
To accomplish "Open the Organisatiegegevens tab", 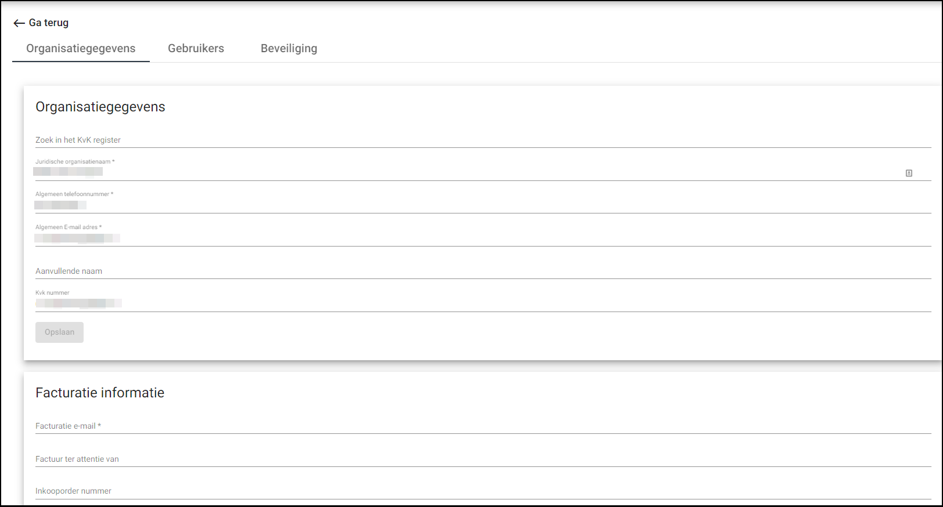I will tap(81, 49).
